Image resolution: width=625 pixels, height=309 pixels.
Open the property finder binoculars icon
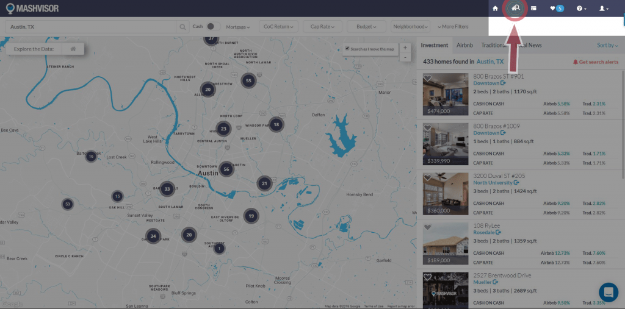[516, 9]
